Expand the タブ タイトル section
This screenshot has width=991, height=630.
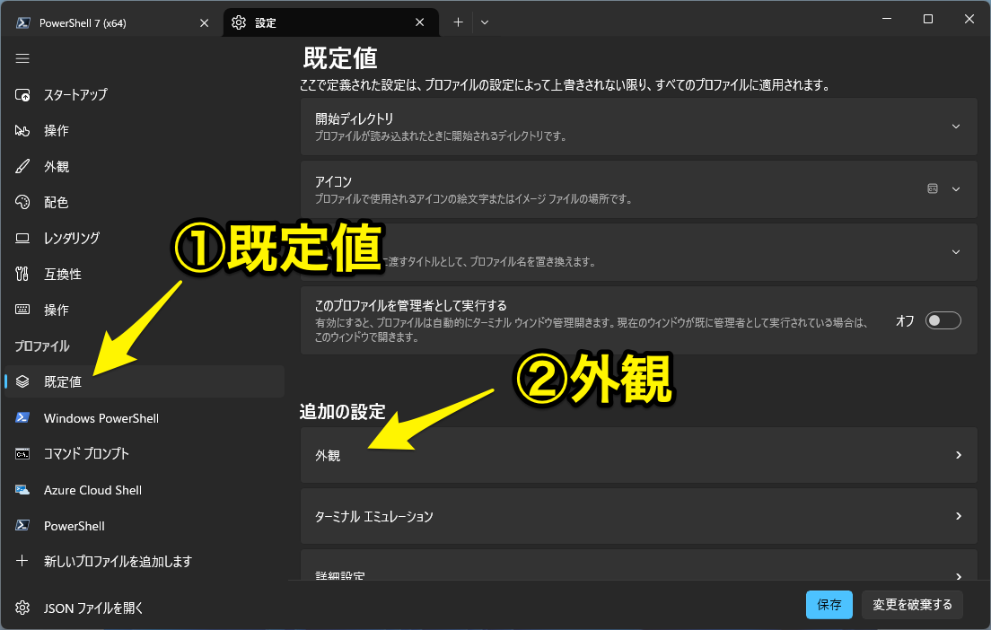pyautogui.click(x=957, y=252)
